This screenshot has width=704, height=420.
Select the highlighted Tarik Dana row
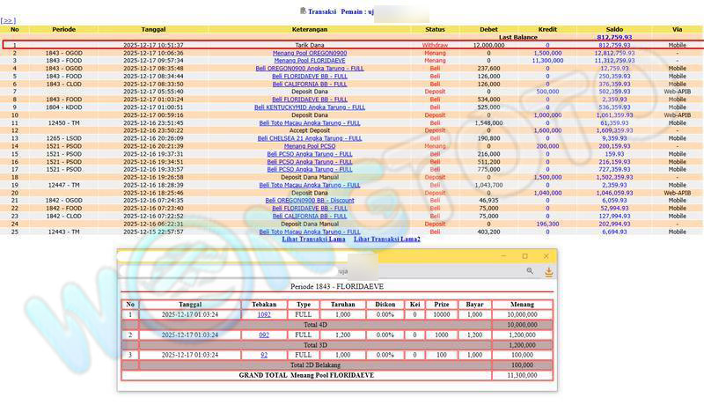click(x=352, y=45)
